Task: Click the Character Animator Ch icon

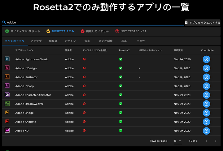Action: [7, 95]
